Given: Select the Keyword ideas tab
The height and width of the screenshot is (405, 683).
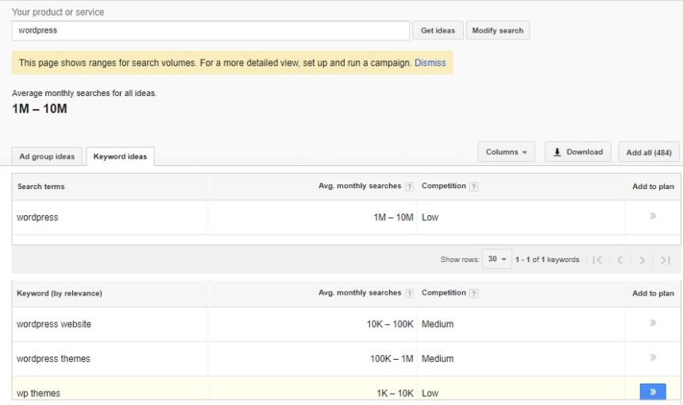Looking at the screenshot, I should 120,156.
